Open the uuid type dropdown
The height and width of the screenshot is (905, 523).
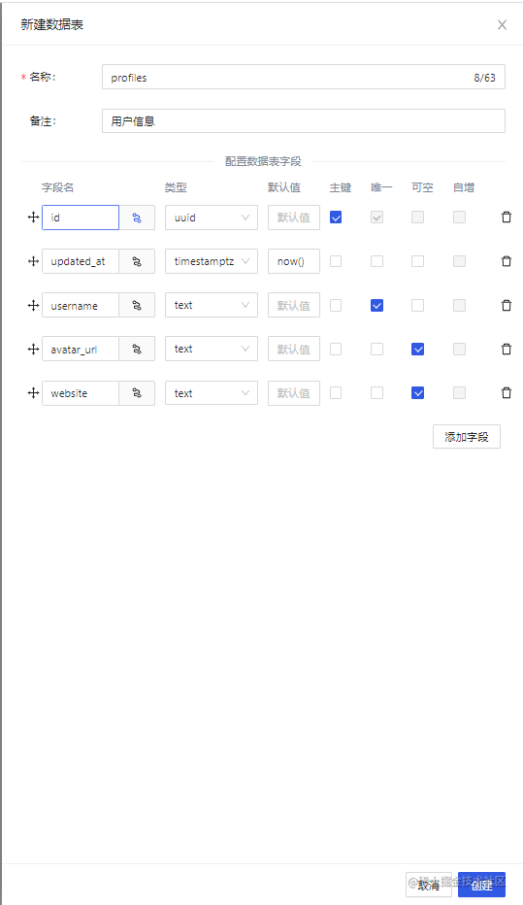212,218
